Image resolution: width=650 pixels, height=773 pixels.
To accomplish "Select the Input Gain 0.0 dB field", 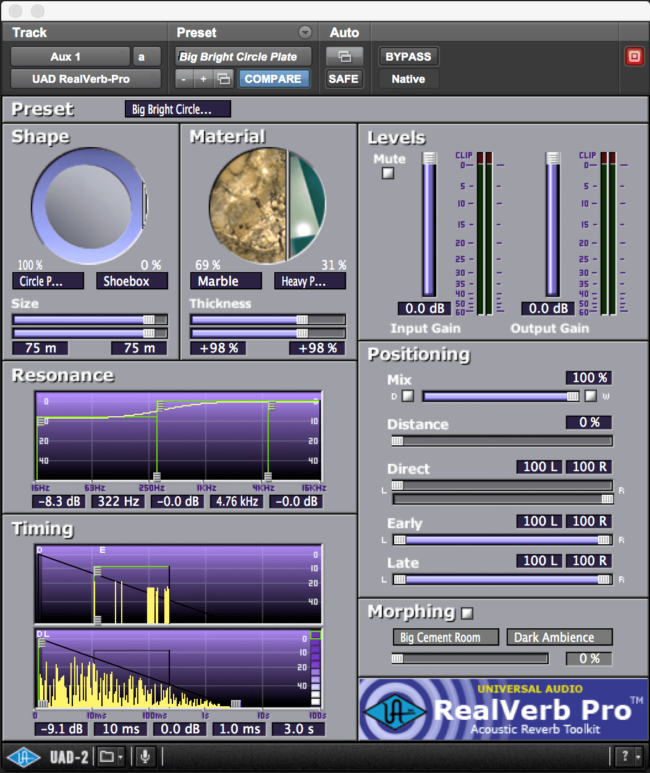I will 424,308.
